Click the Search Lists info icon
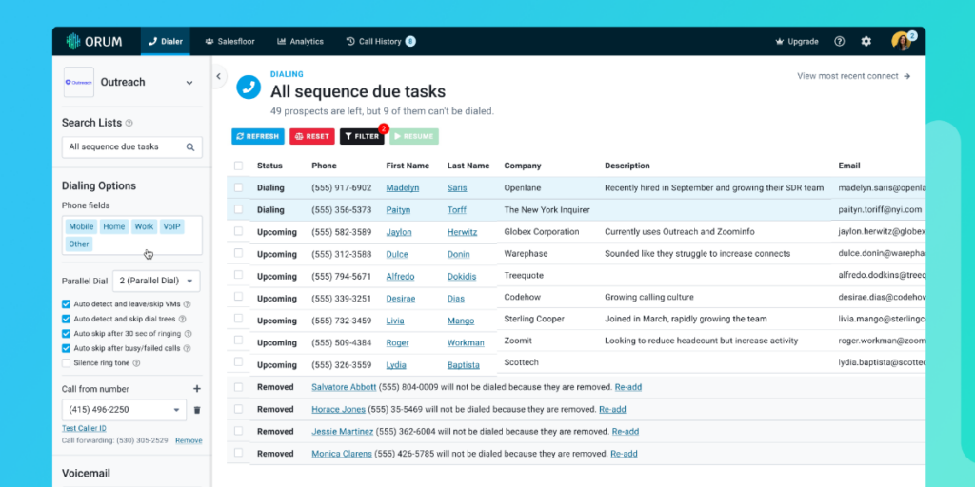Screen dimensions: 975x487 (129, 123)
